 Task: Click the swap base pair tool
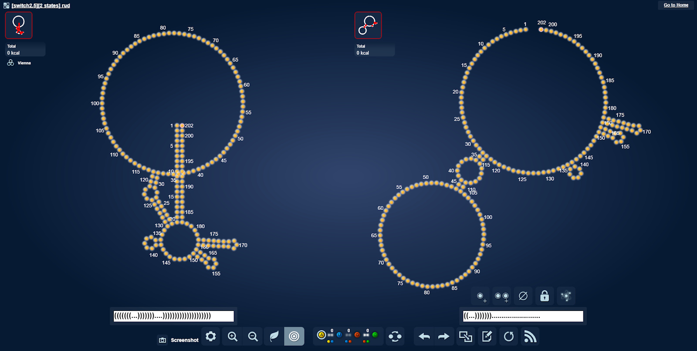(x=395, y=336)
